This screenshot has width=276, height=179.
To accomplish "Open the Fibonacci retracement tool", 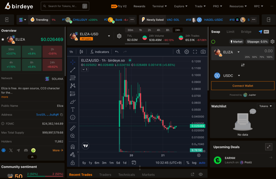I will 73,78.
